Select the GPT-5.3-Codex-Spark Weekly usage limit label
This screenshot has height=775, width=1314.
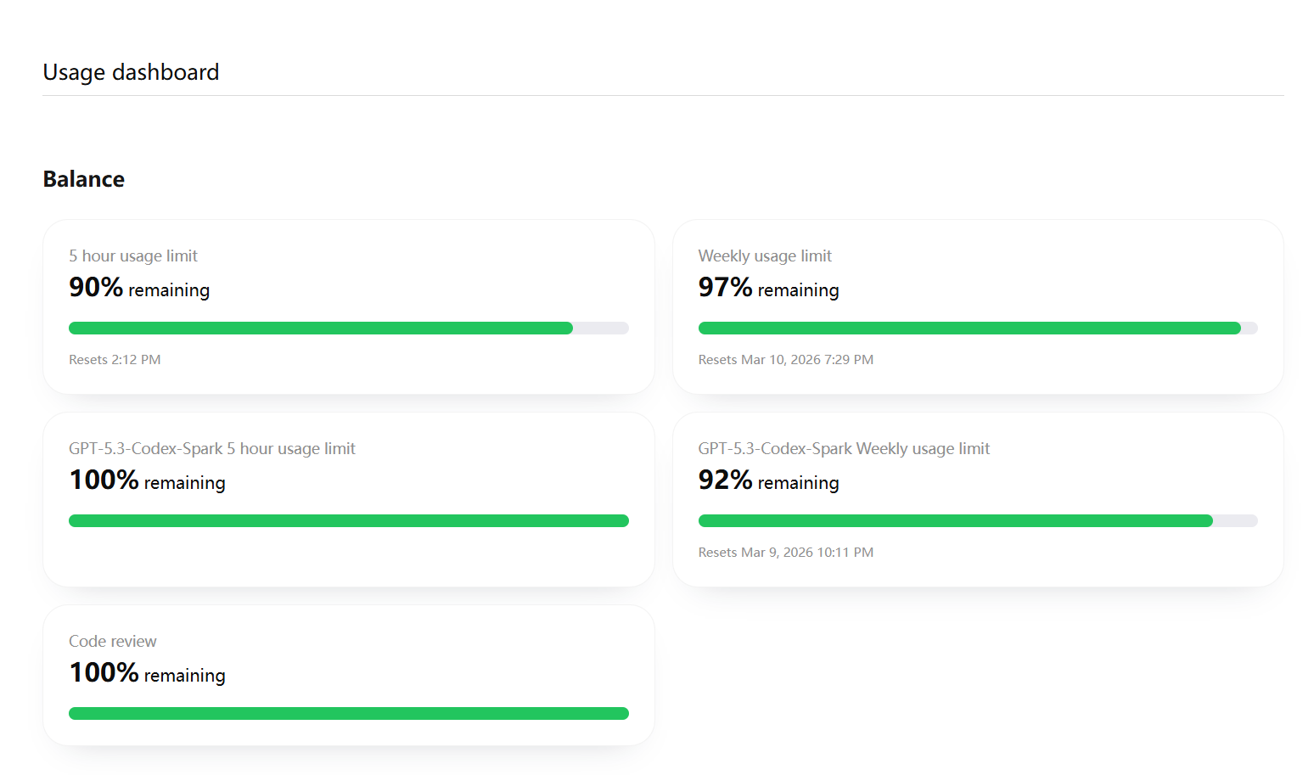point(844,448)
